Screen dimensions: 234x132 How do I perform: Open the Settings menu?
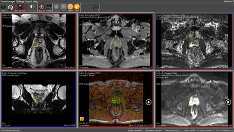(x=20, y=1)
